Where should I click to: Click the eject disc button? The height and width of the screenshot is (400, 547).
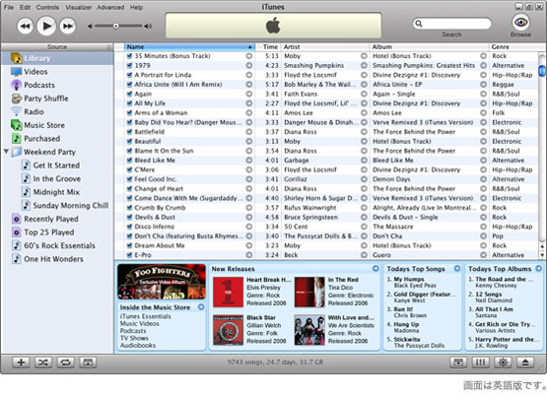(x=525, y=363)
